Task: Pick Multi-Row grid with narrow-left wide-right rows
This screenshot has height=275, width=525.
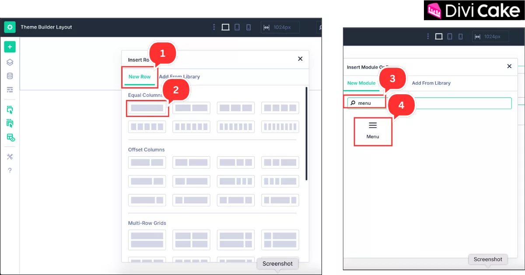Action: point(280,240)
